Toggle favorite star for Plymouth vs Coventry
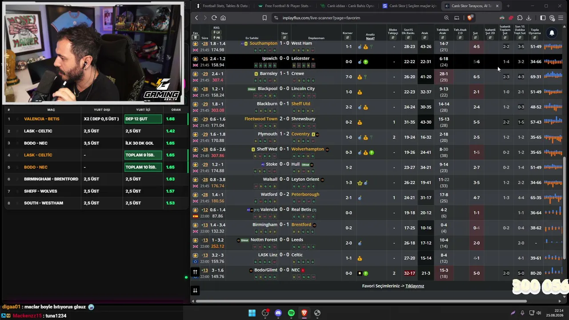Viewport: 569px width, 320px height. point(195,134)
